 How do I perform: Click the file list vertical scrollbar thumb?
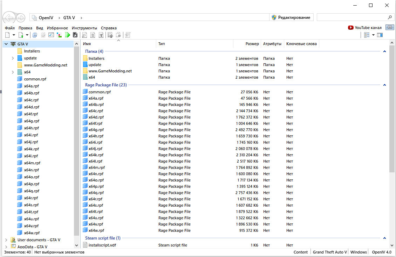tap(392, 109)
